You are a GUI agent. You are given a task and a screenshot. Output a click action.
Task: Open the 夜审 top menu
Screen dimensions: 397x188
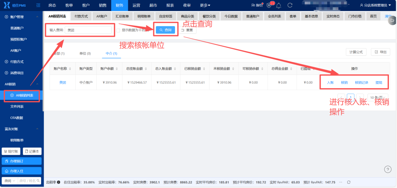coord(187,5)
